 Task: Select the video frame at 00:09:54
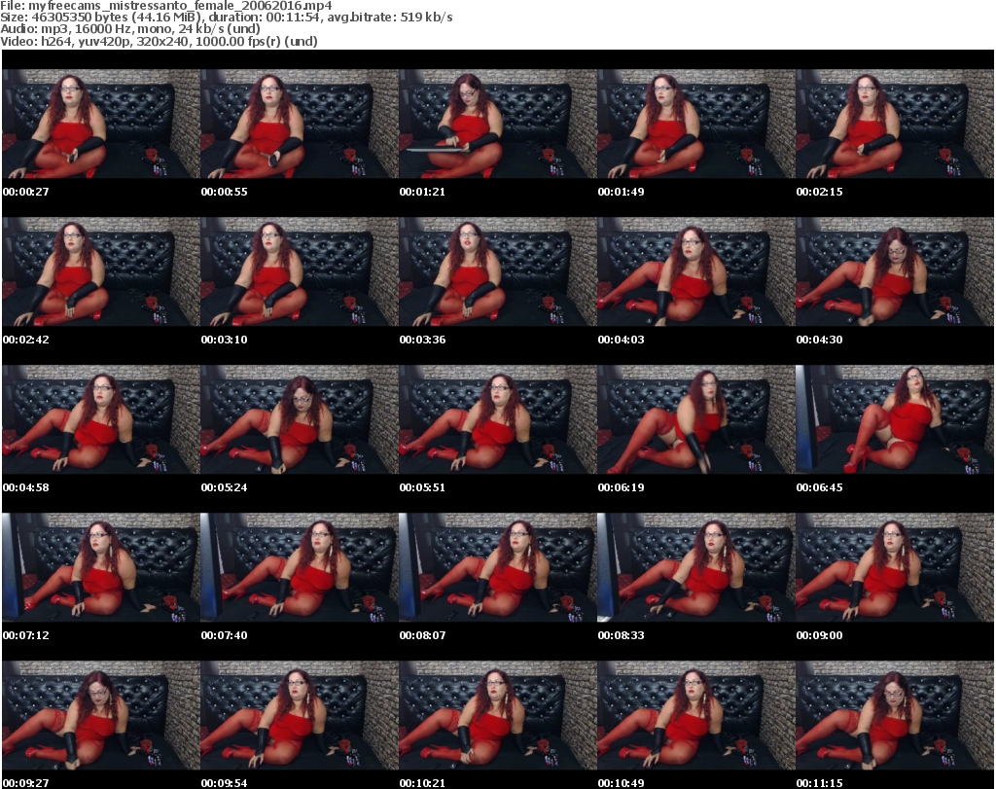click(x=300, y=716)
